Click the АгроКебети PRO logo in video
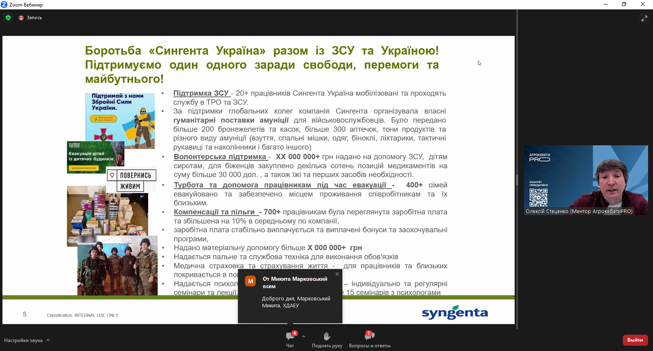The image size is (653, 351). 540,158
